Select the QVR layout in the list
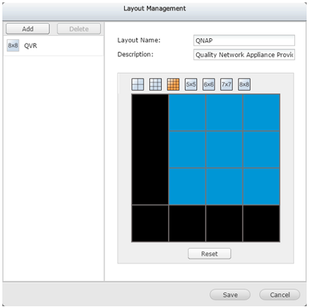The width and height of the screenshot is (309, 308). (54, 46)
